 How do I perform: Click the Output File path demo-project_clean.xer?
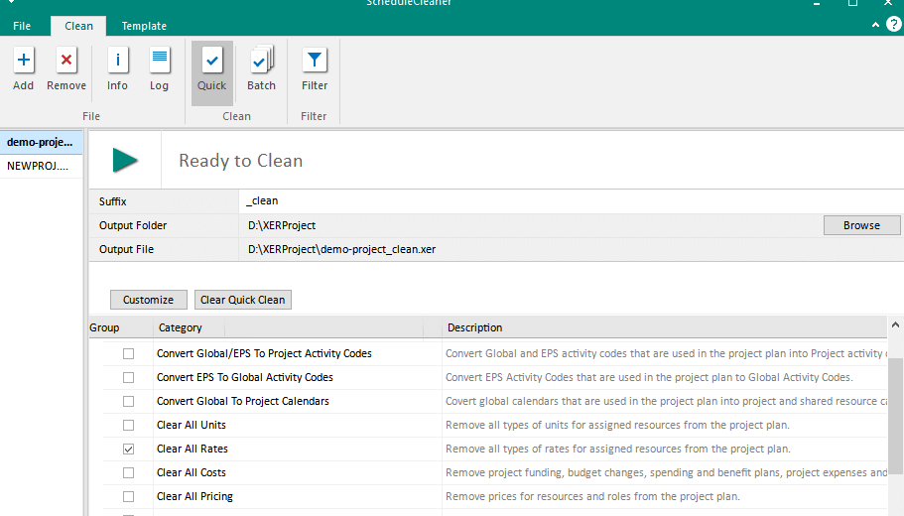pos(342,249)
